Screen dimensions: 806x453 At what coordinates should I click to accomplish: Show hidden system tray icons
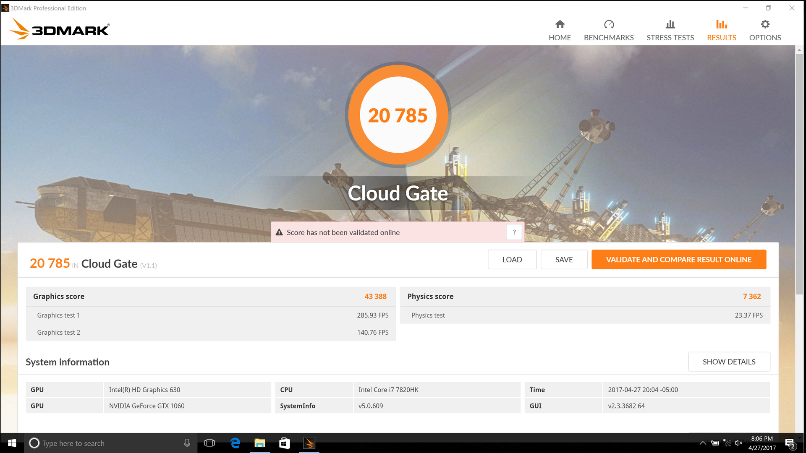[703, 443]
